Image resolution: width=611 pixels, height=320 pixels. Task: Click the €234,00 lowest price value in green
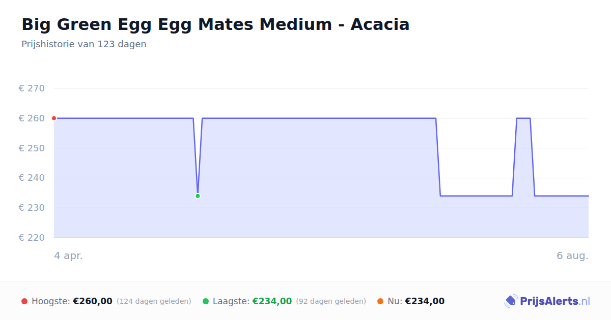click(x=272, y=301)
